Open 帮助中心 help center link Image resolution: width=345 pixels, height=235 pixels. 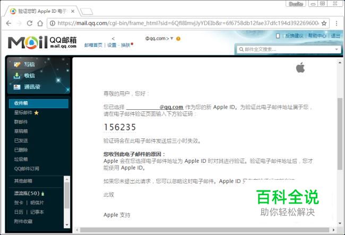click(x=317, y=36)
